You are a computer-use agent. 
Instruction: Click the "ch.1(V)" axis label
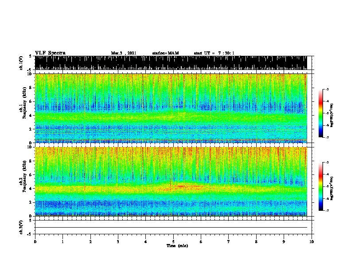[x=21, y=63]
